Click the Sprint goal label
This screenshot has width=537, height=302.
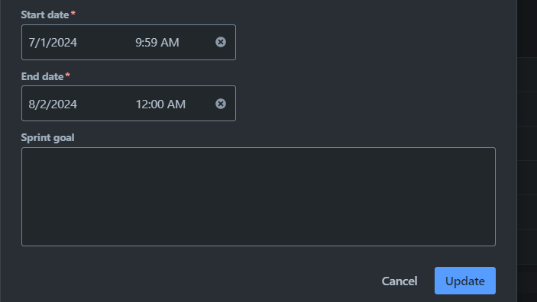47,137
